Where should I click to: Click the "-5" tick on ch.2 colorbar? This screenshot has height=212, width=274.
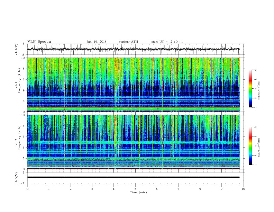[x=255, y=146]
